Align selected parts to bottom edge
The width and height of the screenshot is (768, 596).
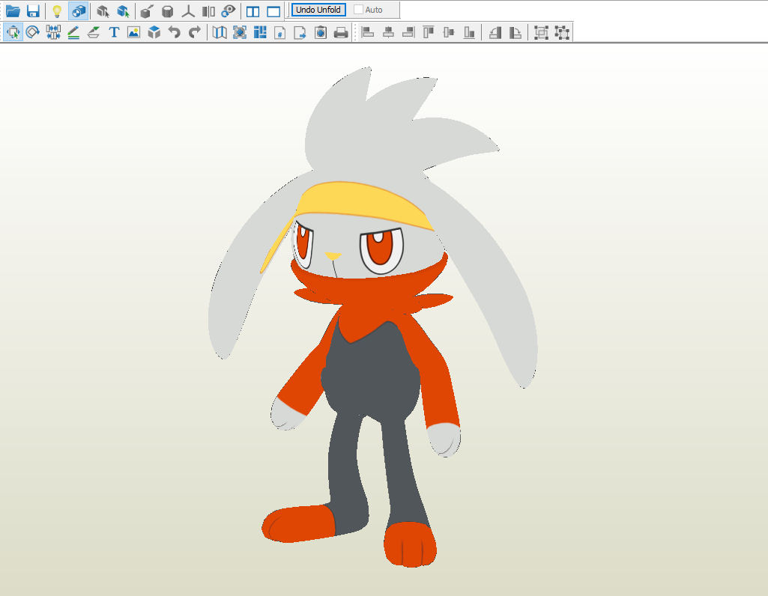click(469, 32)
